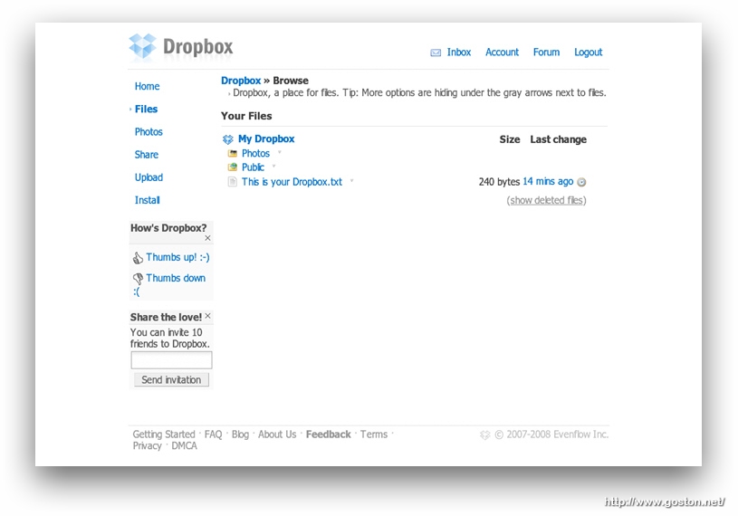
Task: Open Upload in the sidebar
Action: pyautogui.click(x=149, y=177)
